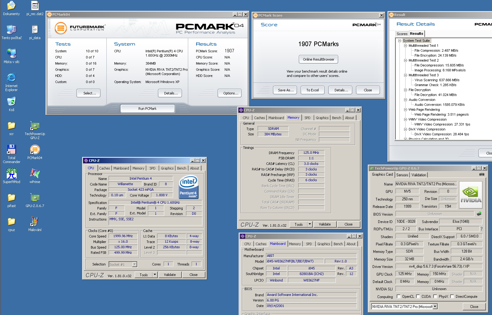Viewport: 492px width, 315px height.
Task: Click the Run PCMark button
Action: [147, 109]
